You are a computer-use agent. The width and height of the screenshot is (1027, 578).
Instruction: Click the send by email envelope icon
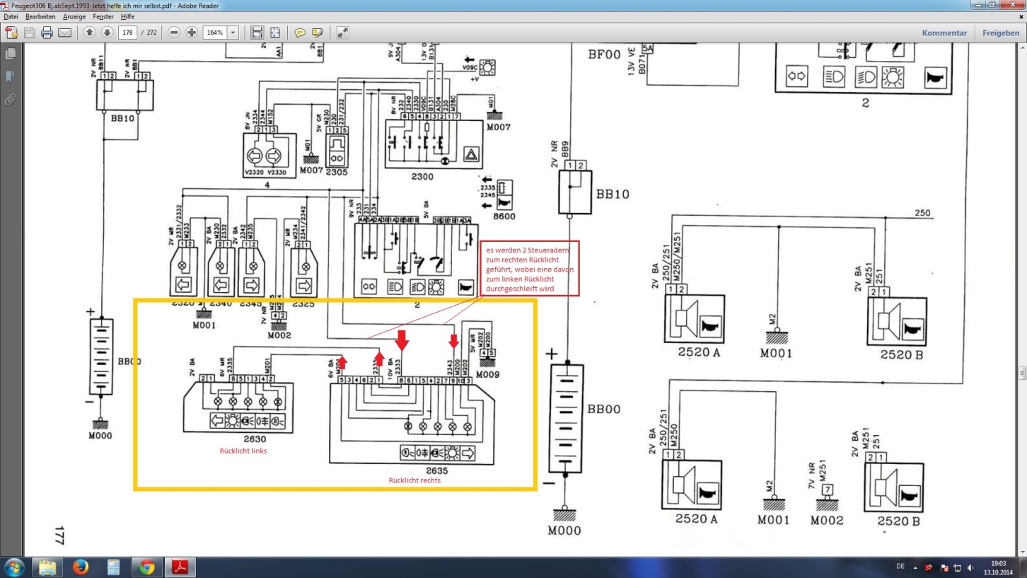(64, 33)
